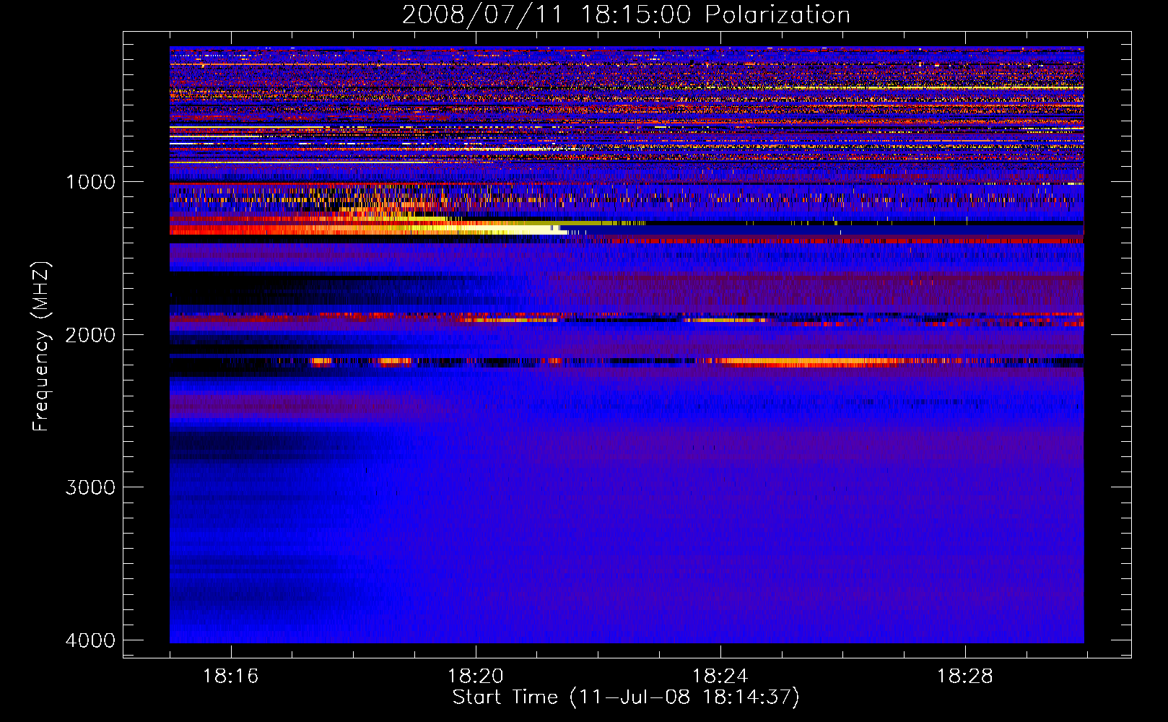Click the 4000 frequency tick label

pos(90,640)
